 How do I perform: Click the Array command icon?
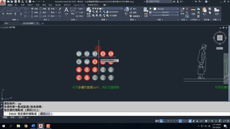49,16
